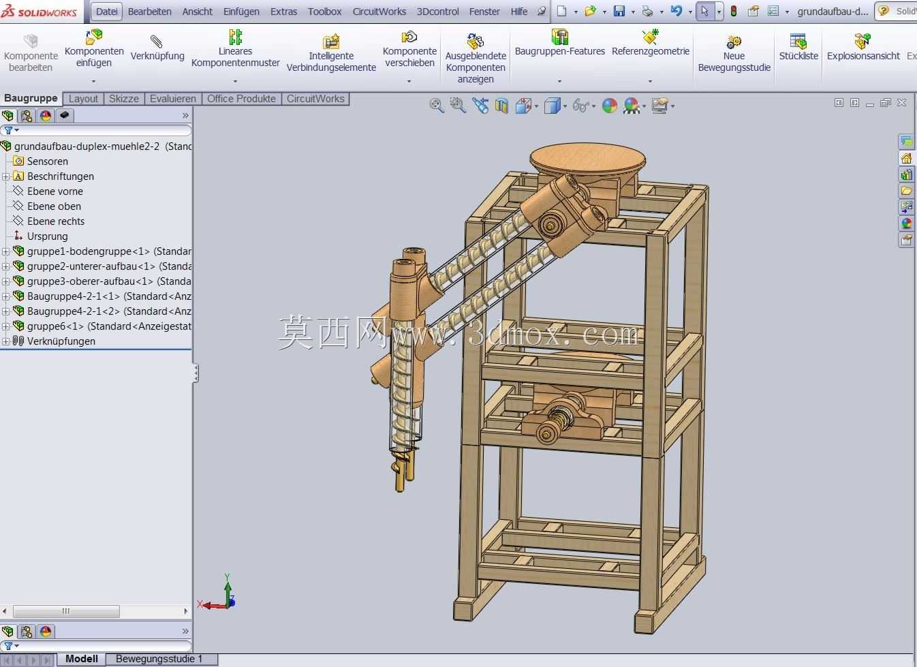Pin the menu bar with the pushpin

(542, 11)
